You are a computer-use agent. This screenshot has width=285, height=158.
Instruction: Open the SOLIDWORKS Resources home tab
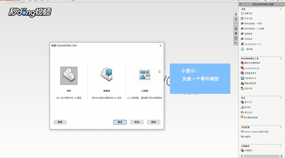(236, 14)
